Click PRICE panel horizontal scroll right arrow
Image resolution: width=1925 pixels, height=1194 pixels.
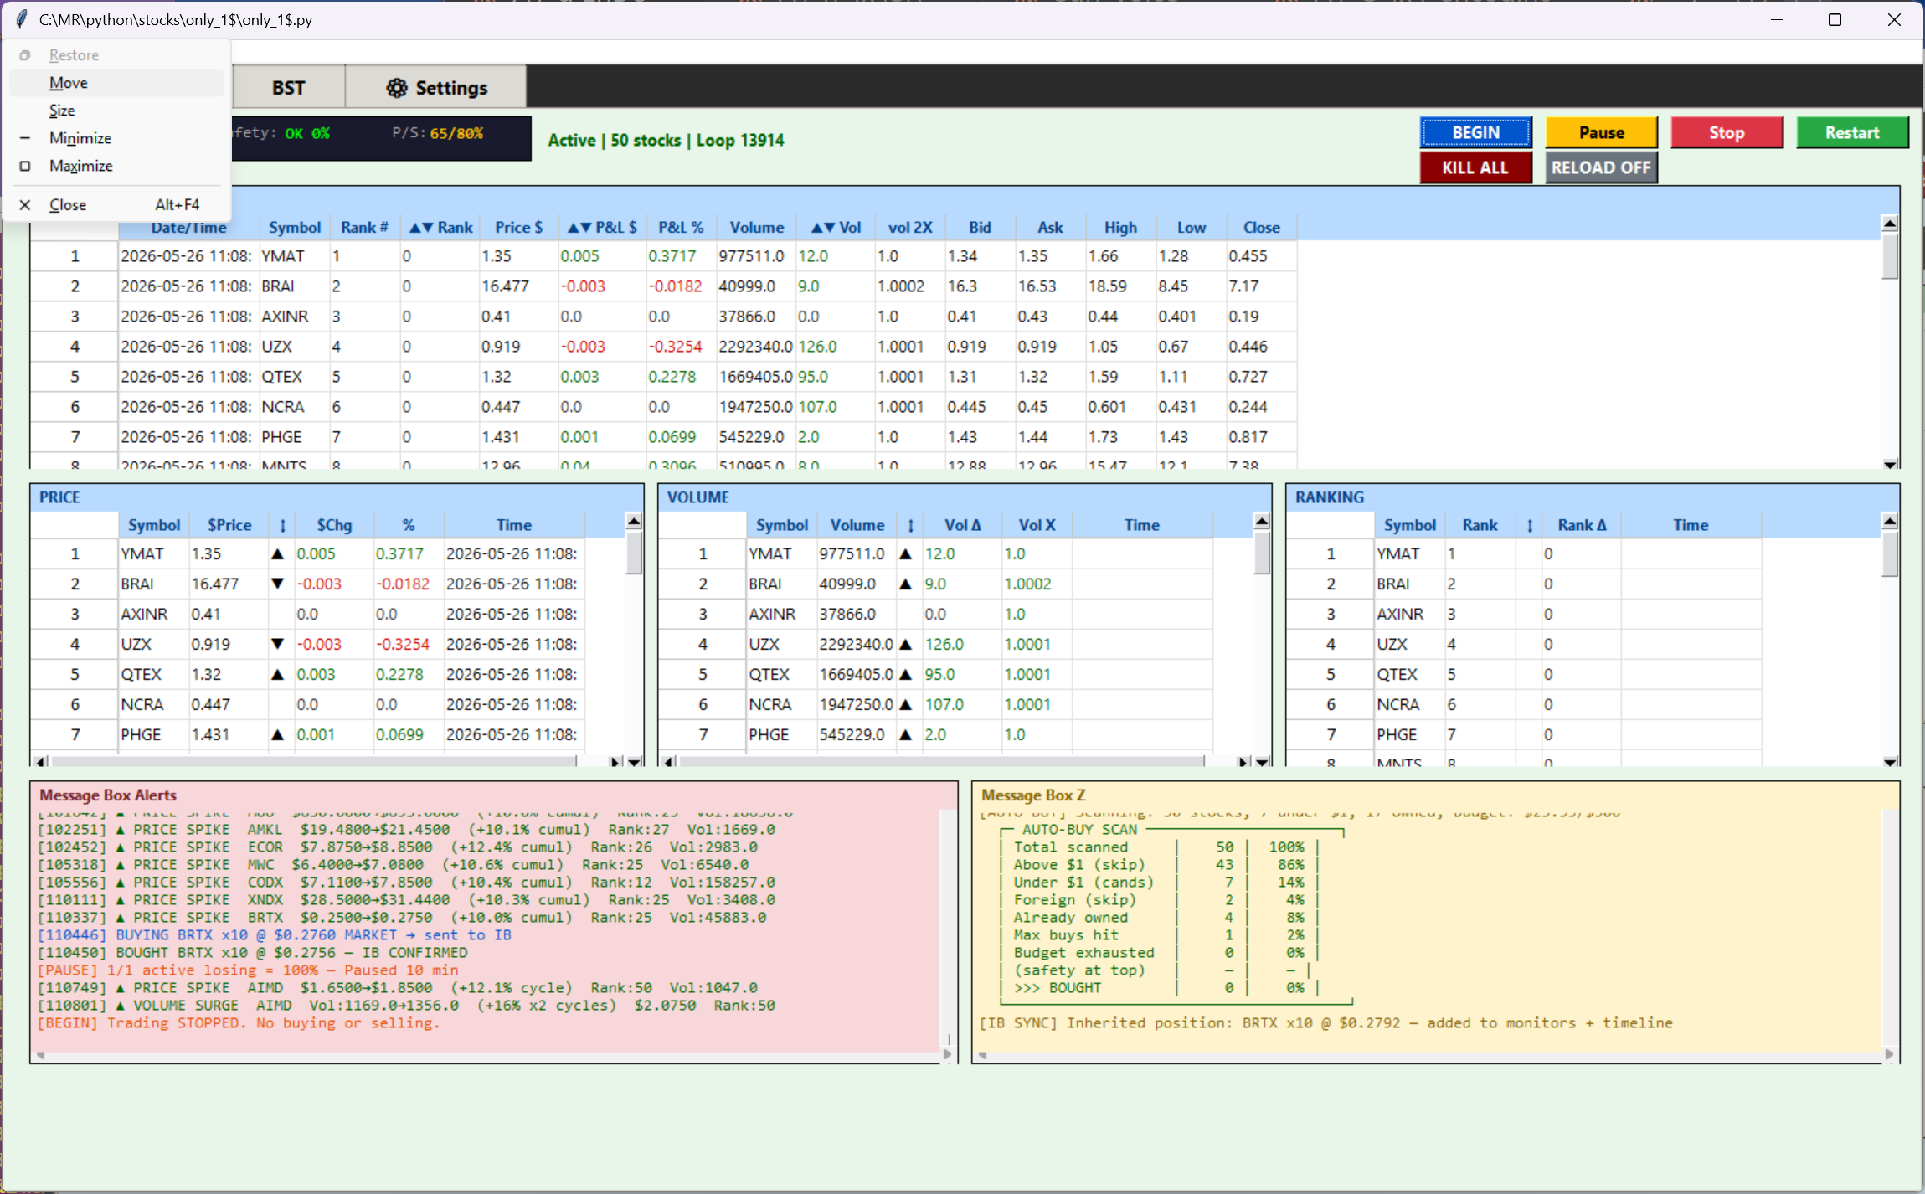tap(616, 762)
